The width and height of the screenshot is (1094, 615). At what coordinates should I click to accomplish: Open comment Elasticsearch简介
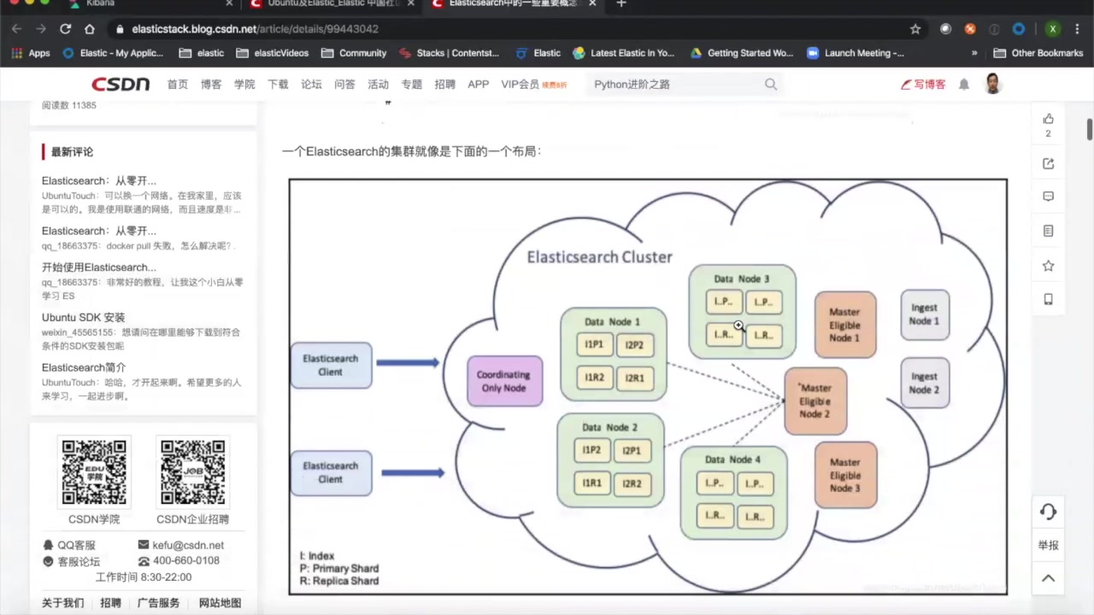tap(84, 367)
